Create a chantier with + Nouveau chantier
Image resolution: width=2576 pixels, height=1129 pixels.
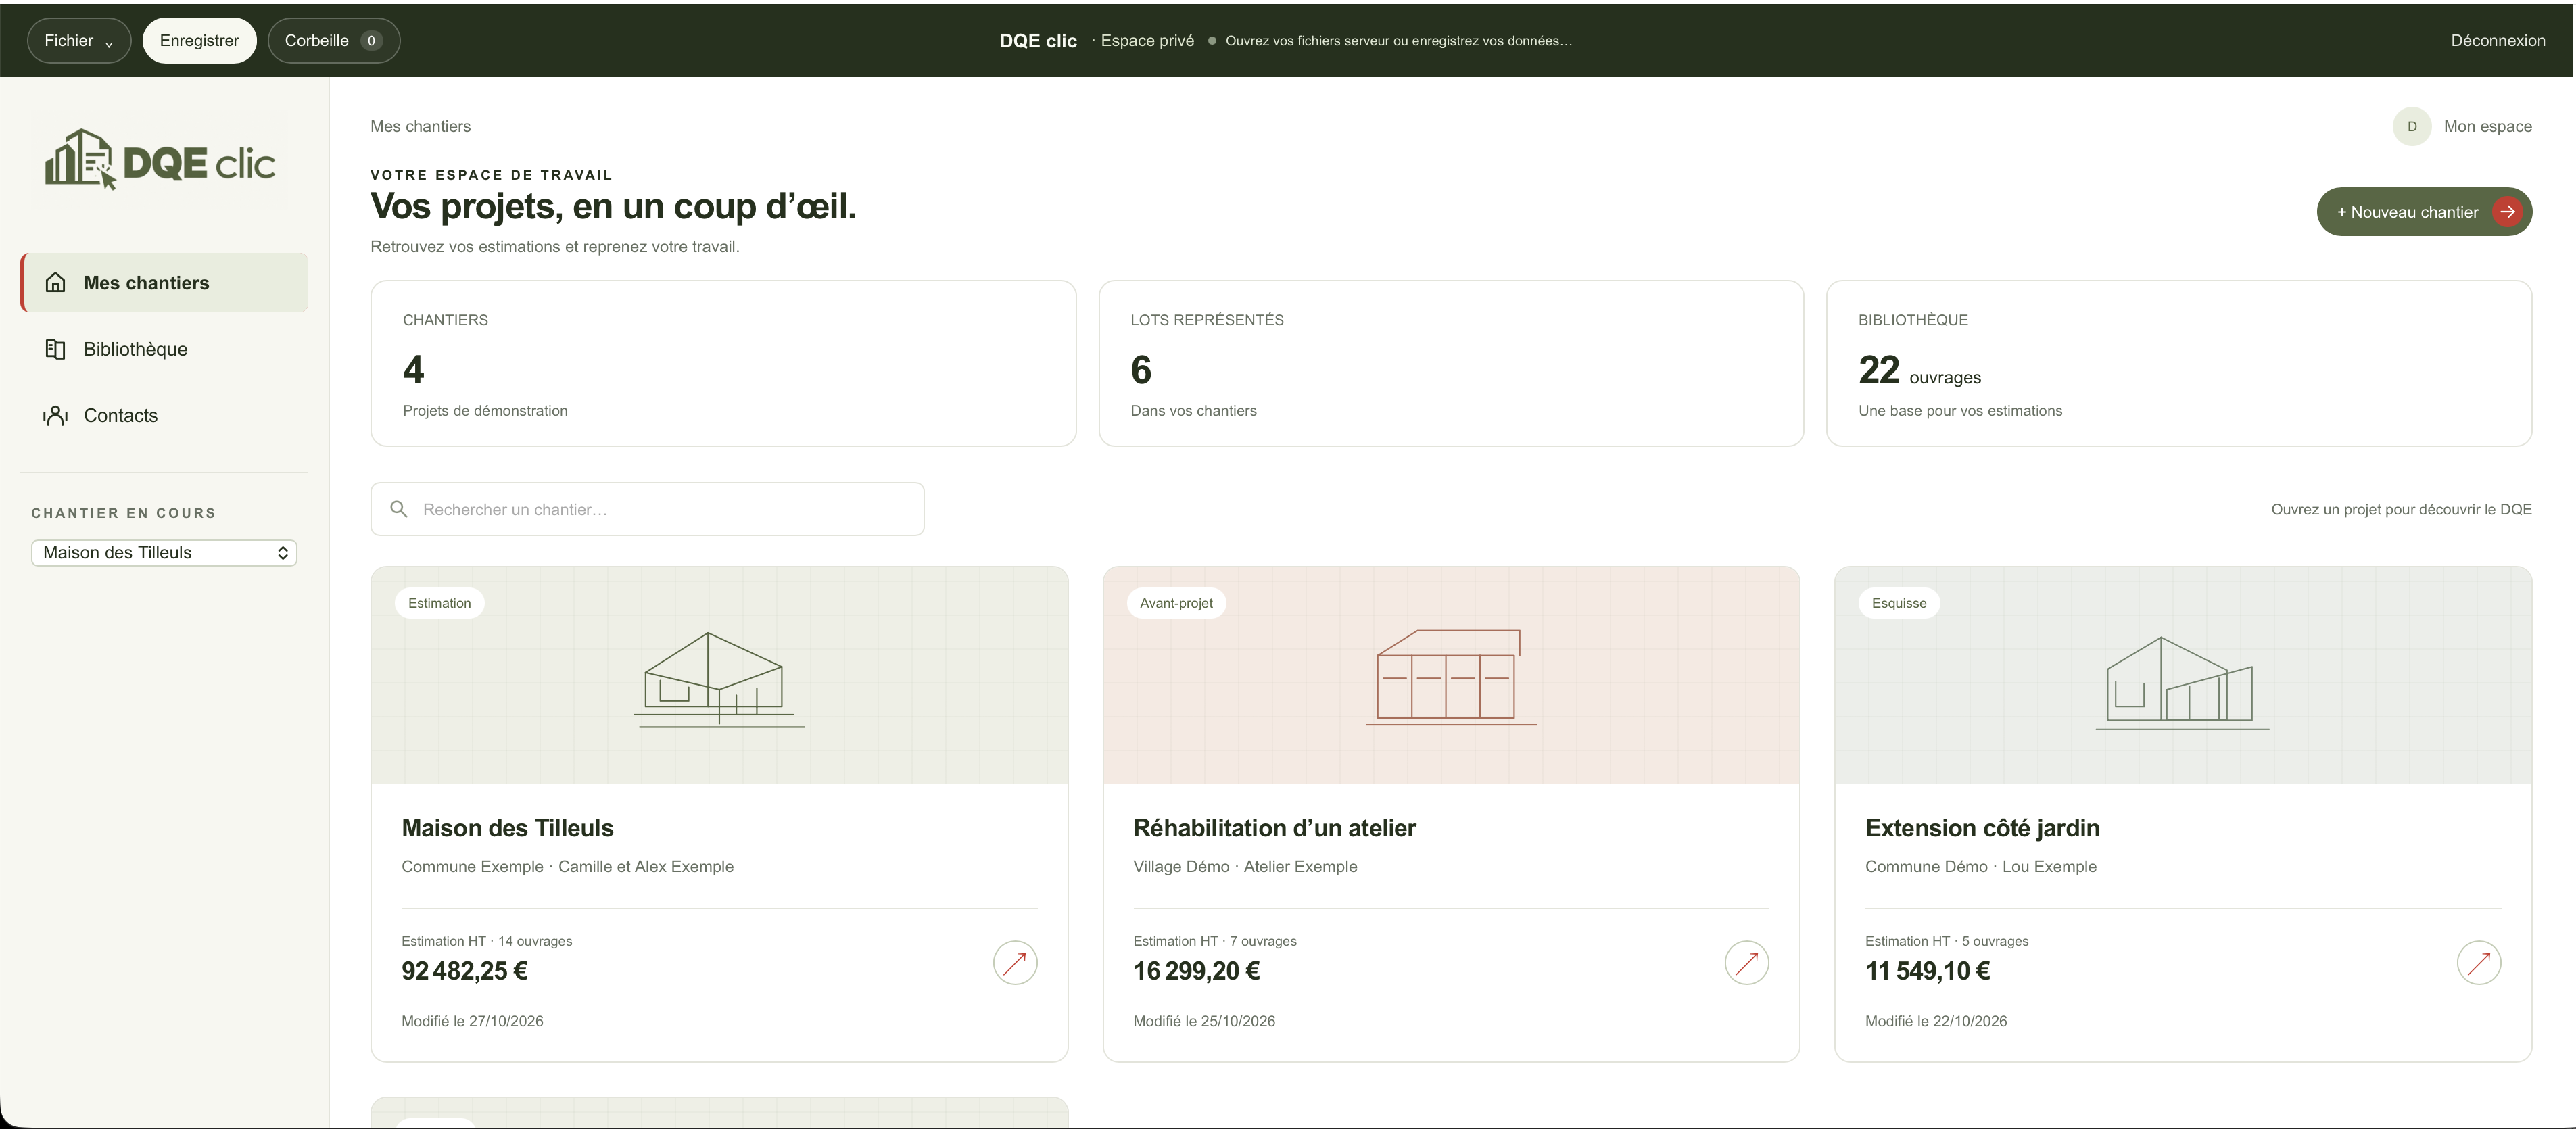click(x=2424, y=212)
